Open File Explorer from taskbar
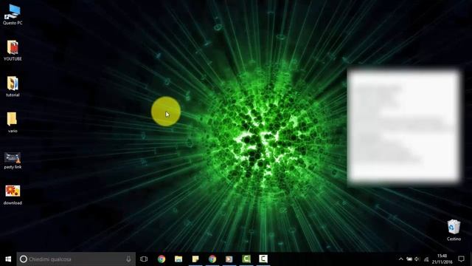Screen dimensions: 472x266 pyautogui.click(x=178, y=259)
